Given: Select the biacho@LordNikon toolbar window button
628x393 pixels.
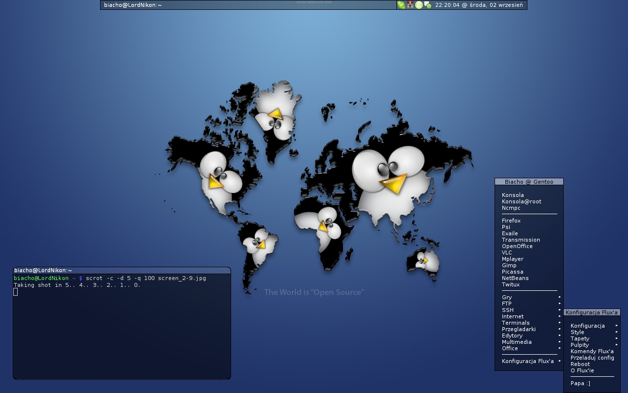Looking at the screenshot, I should [x=248, y=5].
